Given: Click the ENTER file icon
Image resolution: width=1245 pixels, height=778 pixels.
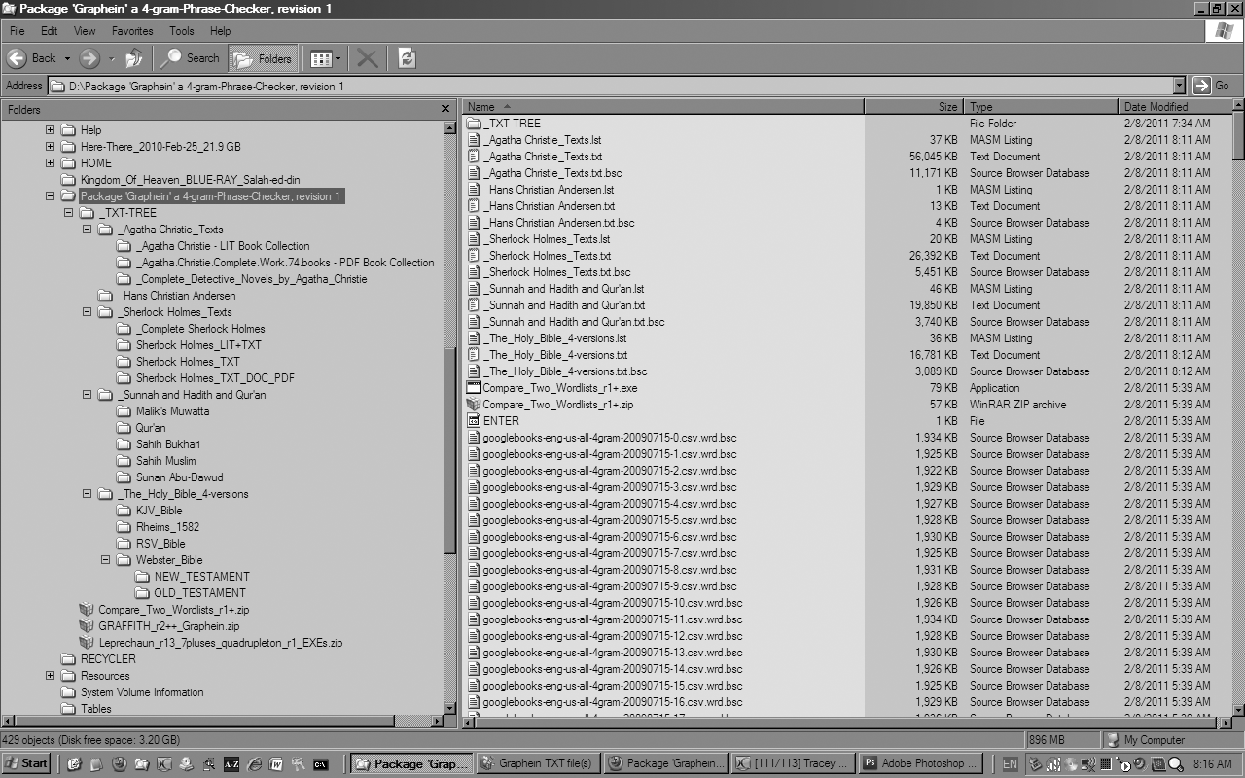Looking at the screenshot, I should pyautogui.click(x=474, y=420).
